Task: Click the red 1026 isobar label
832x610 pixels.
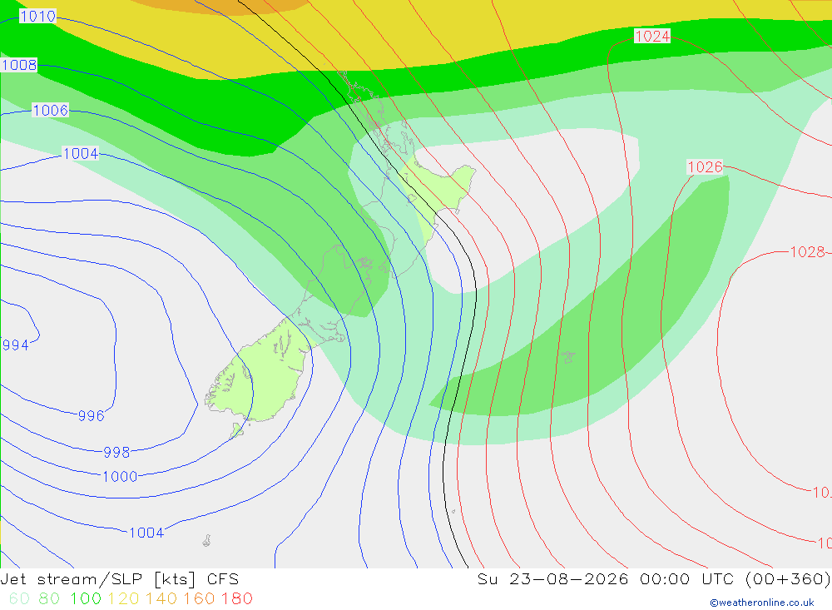Action: coord(706,167)
